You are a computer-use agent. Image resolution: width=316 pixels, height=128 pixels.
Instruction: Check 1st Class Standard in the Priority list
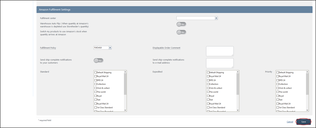(x=278, y=108)
